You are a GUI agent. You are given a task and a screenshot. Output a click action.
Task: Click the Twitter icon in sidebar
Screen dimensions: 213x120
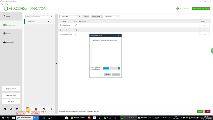5,109
